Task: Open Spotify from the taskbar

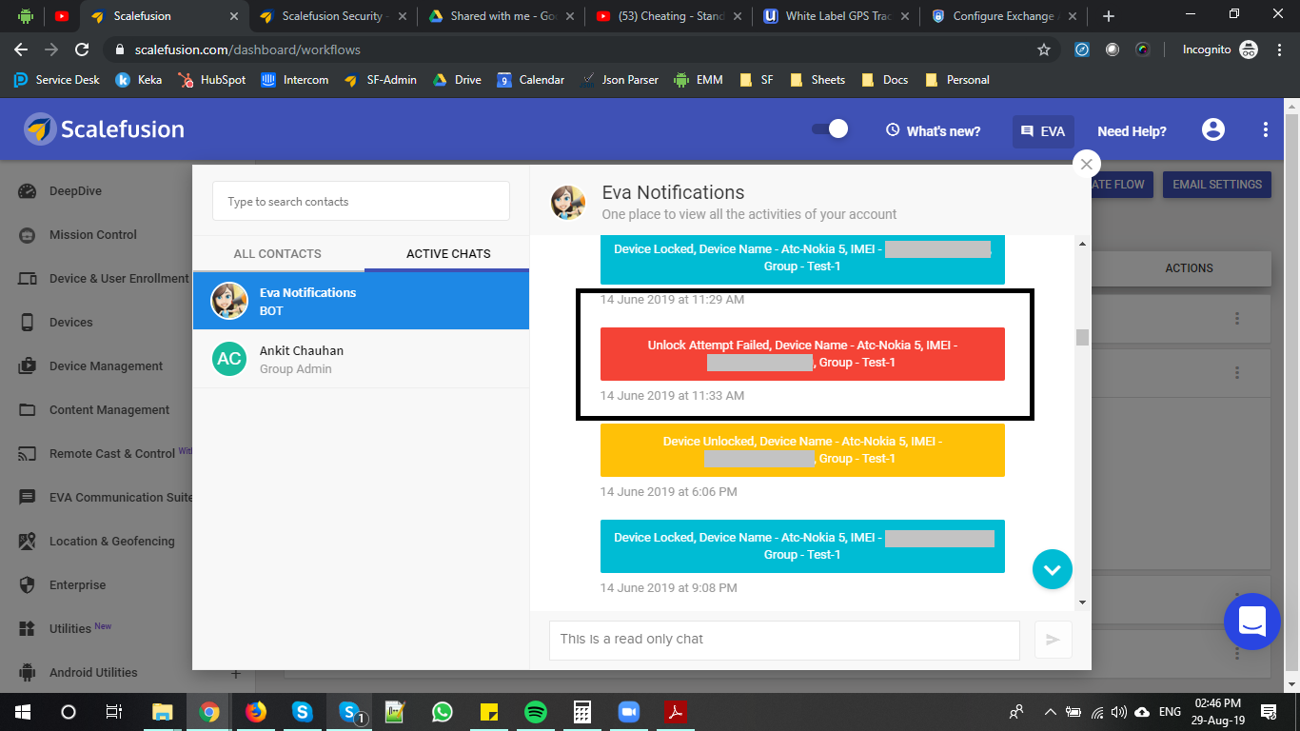Action: [x=536, y=712]
